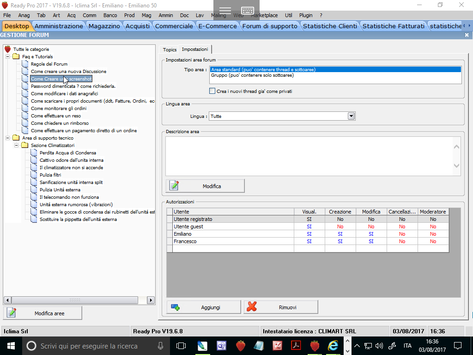The height and width of the screenshot is (355, 473).
Task: Toggle Cancellazione permission for Emiliano
Action: click(x=402, y=234)
